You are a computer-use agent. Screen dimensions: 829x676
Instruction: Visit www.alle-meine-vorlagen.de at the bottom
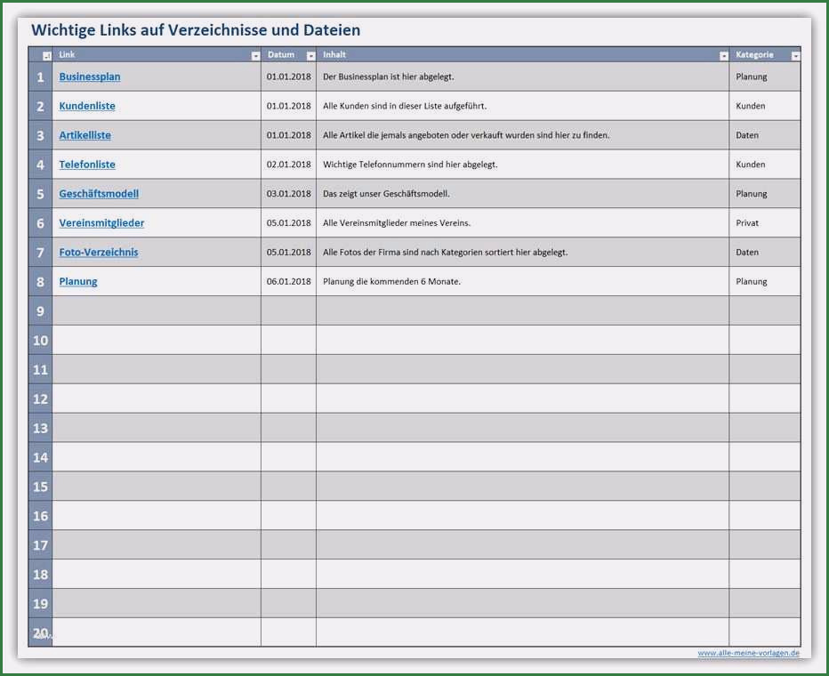click(747, 652)
